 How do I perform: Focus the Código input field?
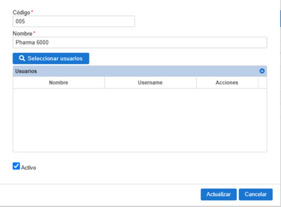tap(74, 21)
